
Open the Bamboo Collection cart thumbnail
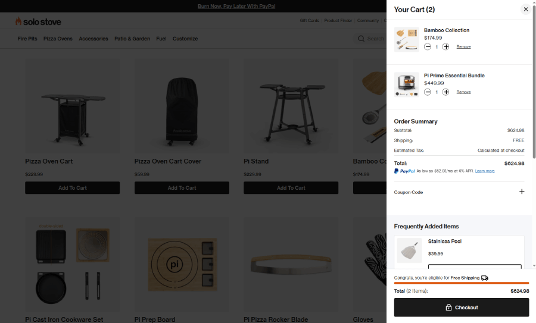[406, 39]
